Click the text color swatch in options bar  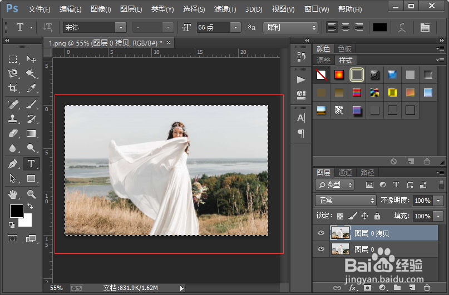tap(380, 27)
